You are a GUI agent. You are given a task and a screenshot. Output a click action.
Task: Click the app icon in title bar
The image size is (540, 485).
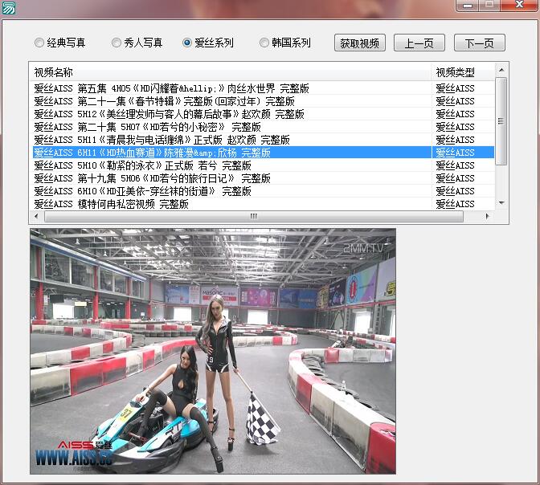8,7
